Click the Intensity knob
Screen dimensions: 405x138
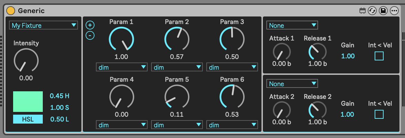[26, 60]
